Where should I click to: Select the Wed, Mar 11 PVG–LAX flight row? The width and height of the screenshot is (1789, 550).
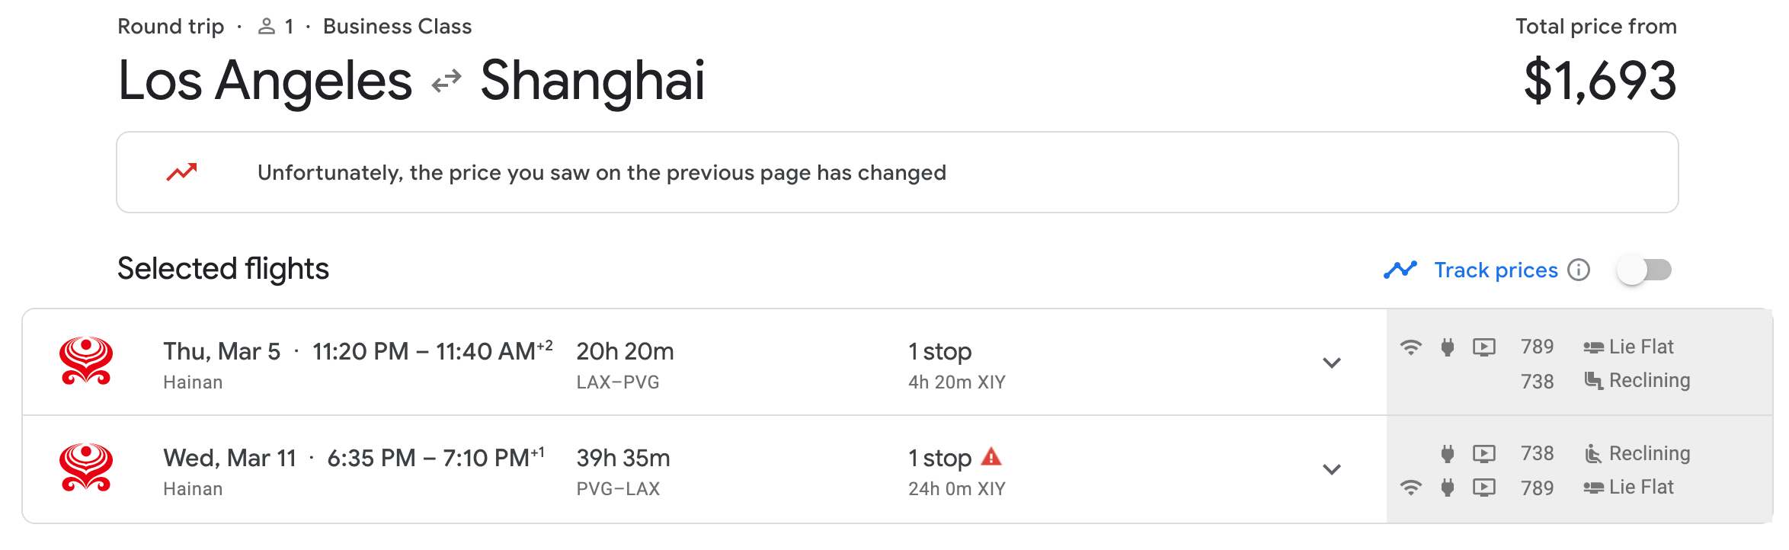704,469
